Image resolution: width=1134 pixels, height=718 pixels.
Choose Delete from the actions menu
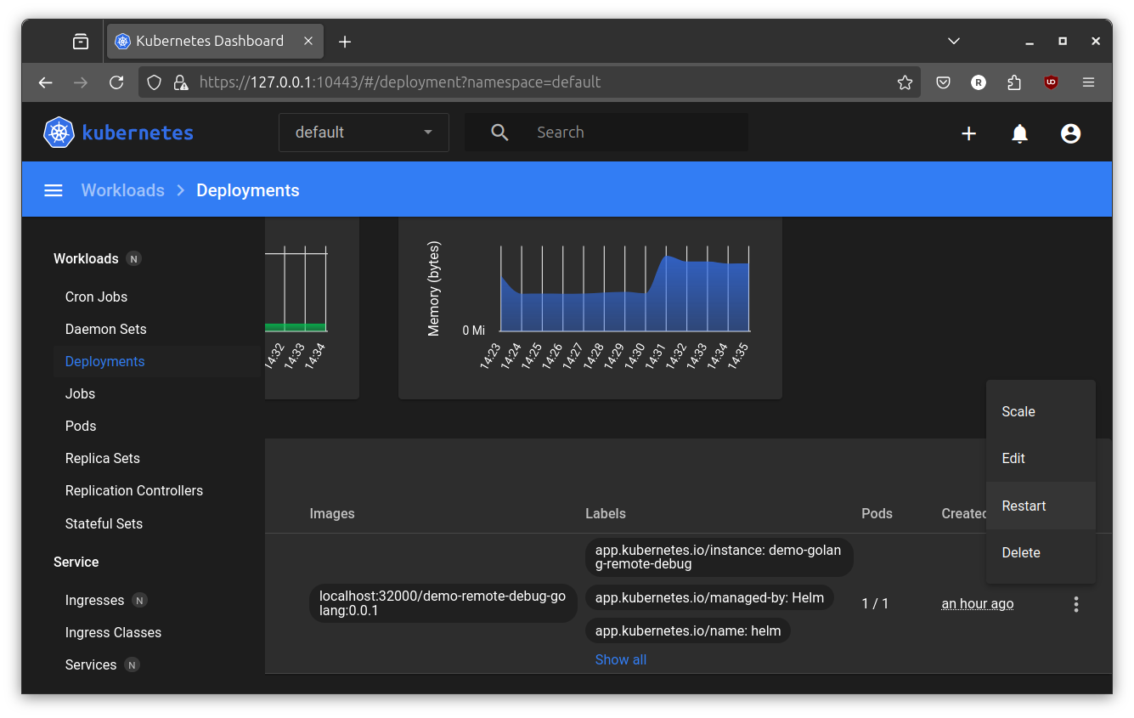click(x=1041, y=552)
